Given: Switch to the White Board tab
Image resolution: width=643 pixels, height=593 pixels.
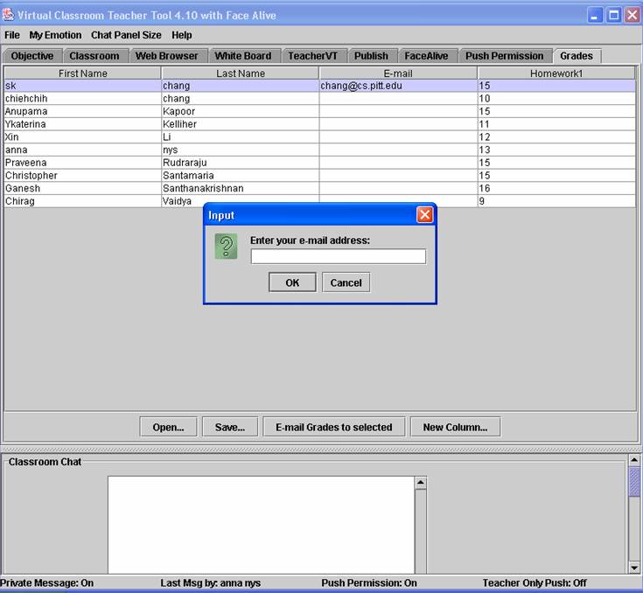Looking at the screenshot, I should (x=243, y=56).
